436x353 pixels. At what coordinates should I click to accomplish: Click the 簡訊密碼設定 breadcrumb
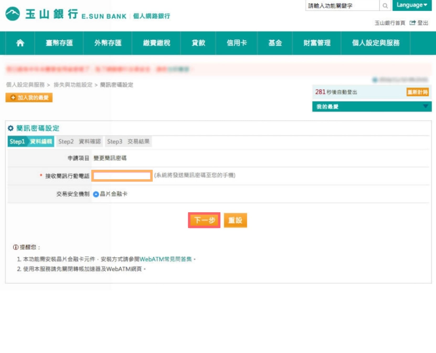(x=117, y=85)
